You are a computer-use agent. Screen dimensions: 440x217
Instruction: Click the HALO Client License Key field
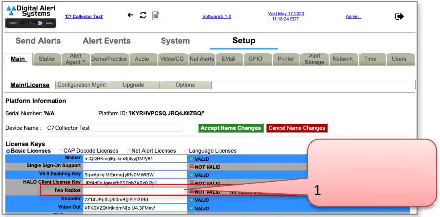[x=135, y=183]
